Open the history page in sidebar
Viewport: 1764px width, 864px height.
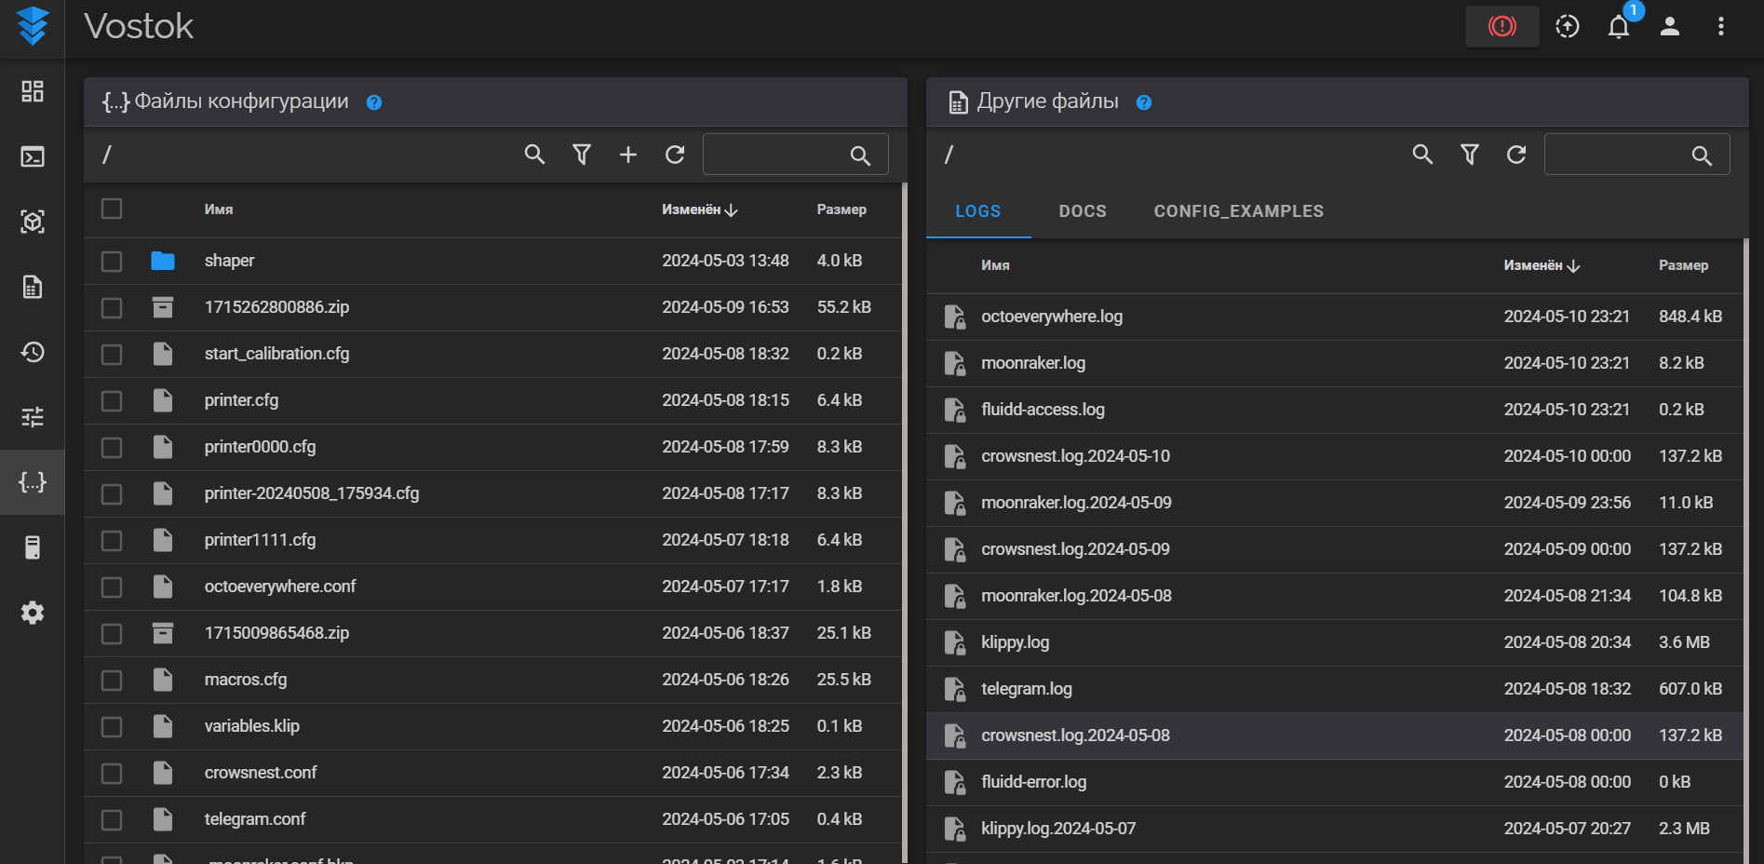point(33,352)
